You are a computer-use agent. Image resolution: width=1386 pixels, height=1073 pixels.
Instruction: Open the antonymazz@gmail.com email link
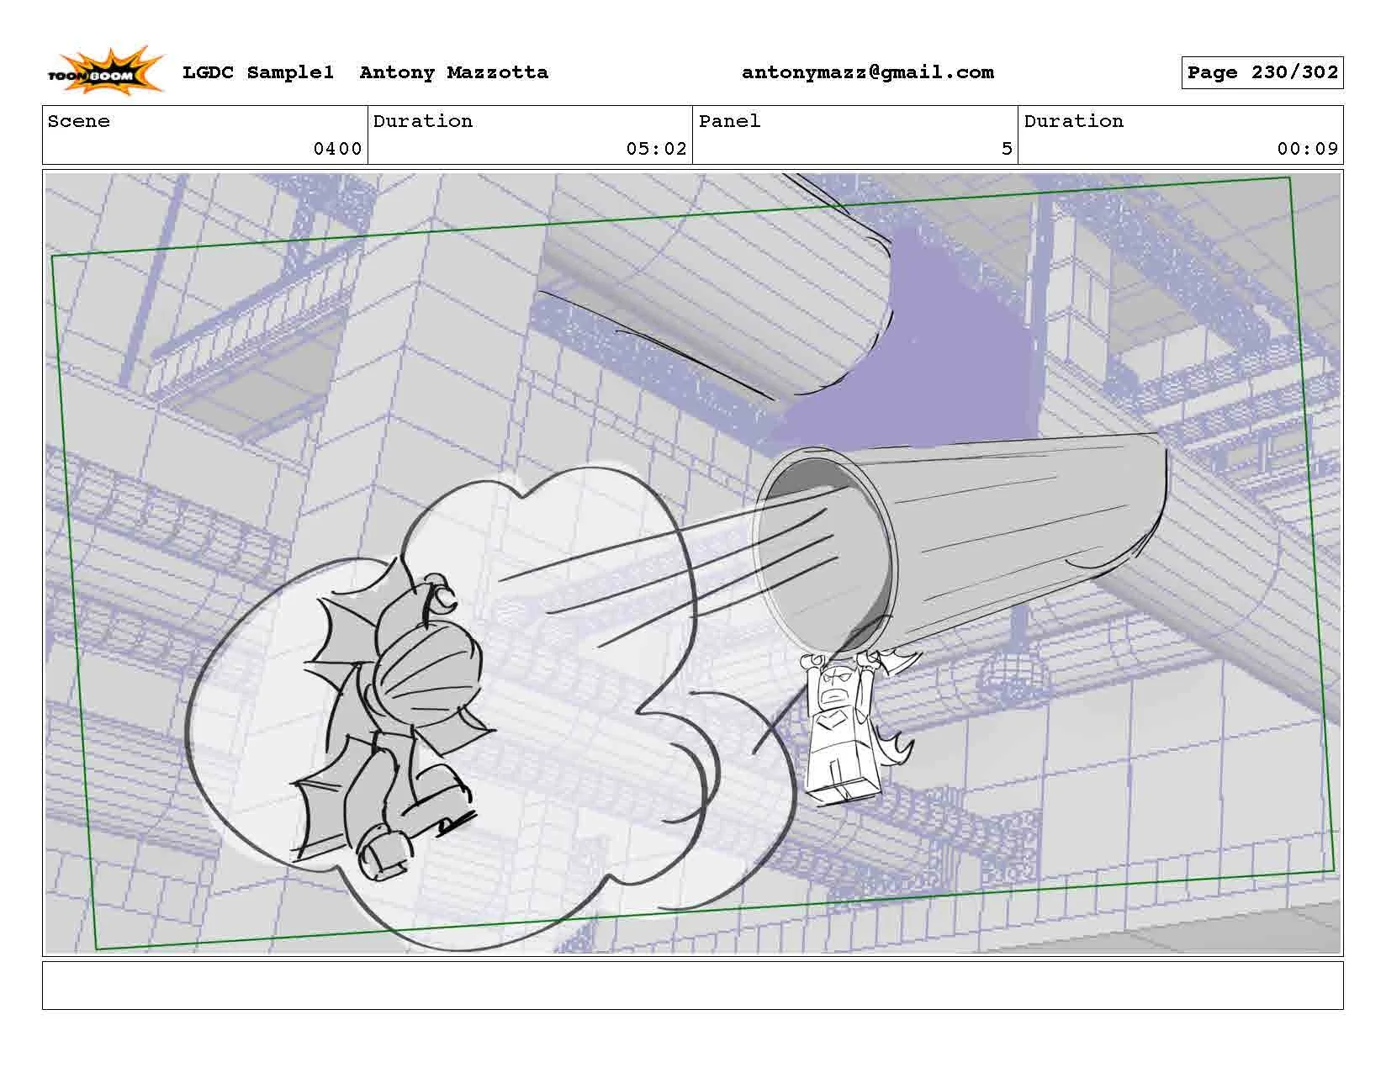tap(866, 72)
